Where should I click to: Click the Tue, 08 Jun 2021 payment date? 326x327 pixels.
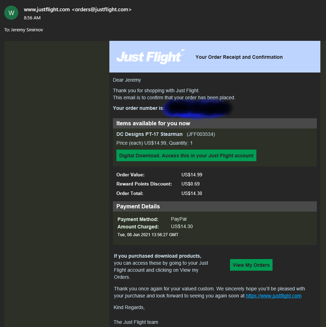tap(148, 235)
